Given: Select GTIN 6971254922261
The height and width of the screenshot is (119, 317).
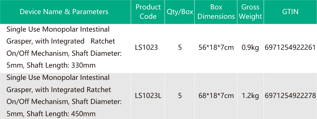Looking at the screenshot, I should point(290,48).
